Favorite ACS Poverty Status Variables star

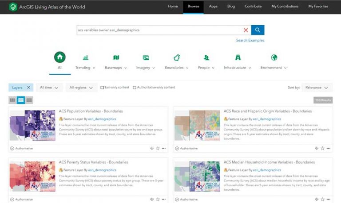pyautogui.click(x=158, y=199)
